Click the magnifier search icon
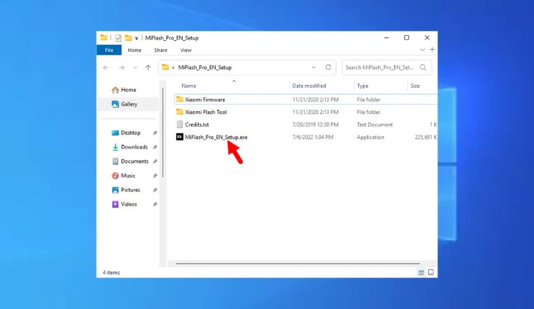 423,68
